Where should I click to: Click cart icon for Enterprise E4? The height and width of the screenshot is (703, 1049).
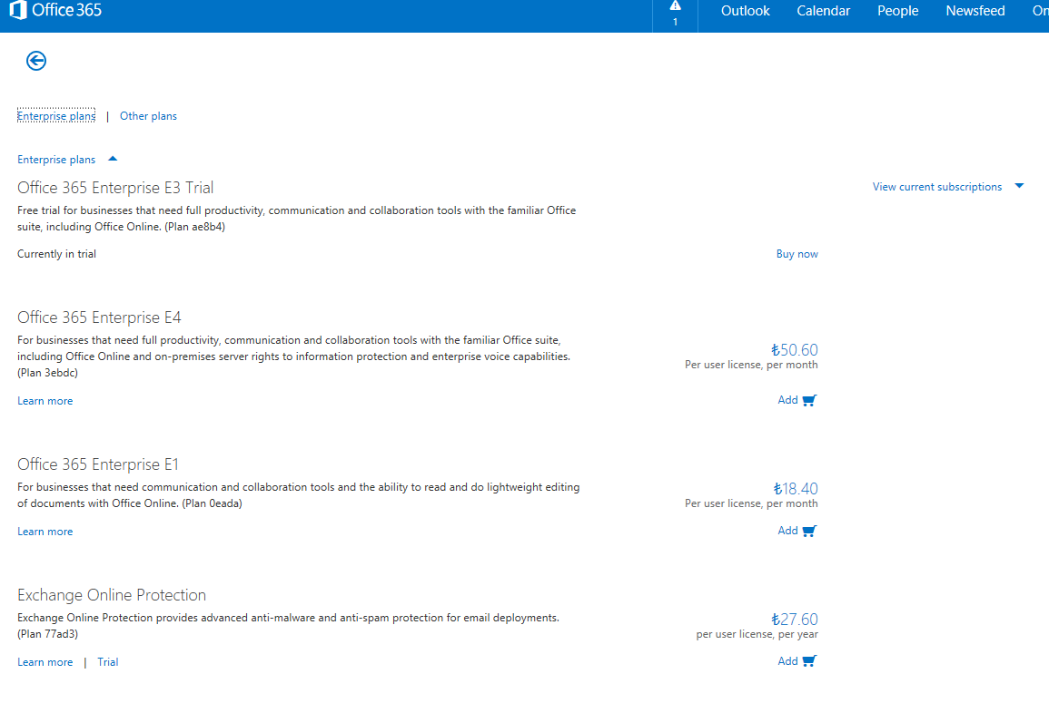809,400
